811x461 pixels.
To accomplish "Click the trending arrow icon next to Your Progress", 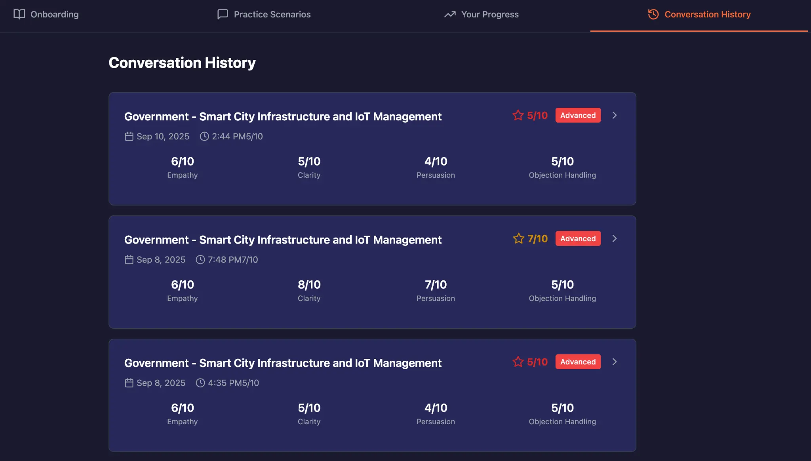I will tap(449, 14).
